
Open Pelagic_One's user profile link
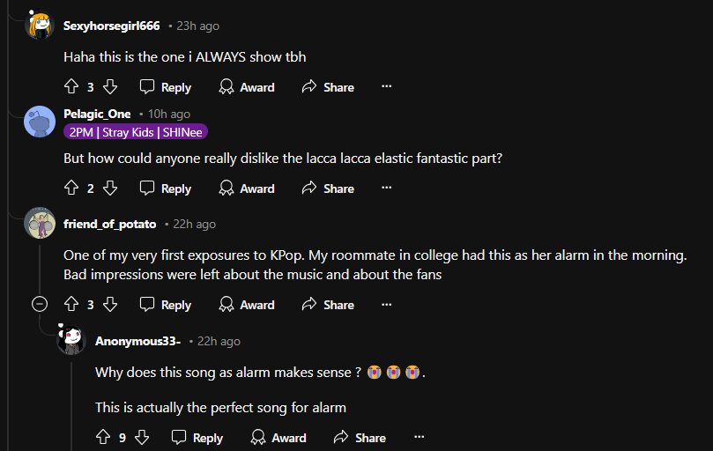[97, 114]
